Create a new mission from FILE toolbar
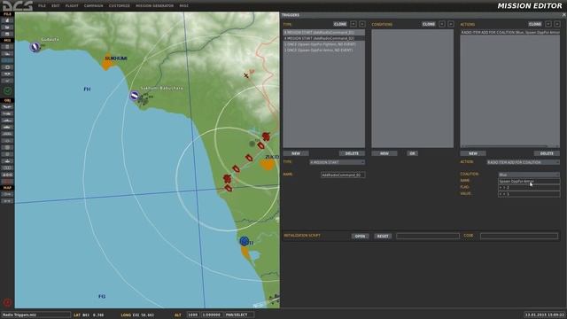 pyautogui.click(x=7, y=20)
